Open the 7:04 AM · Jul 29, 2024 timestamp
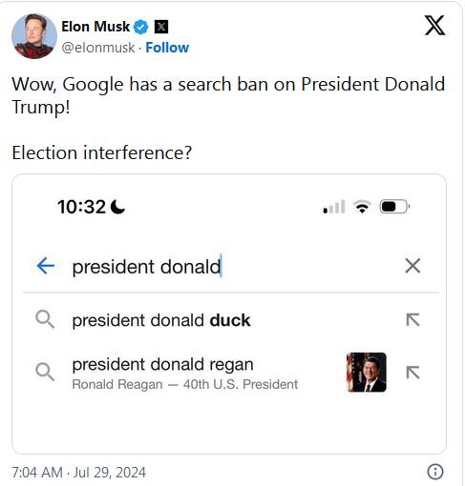This screenshot has width=465, height=486. pos(78,473)
